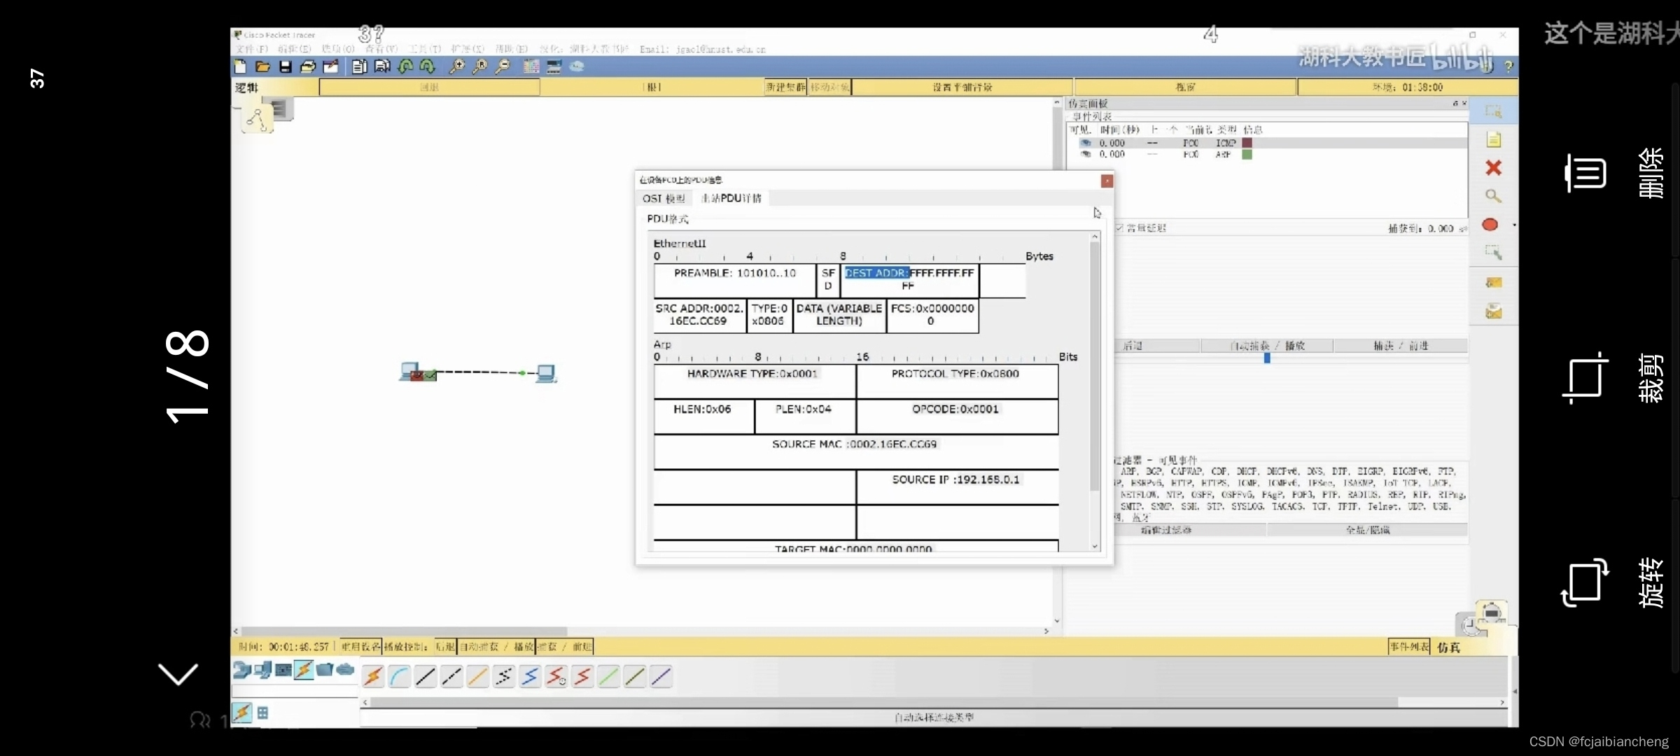Choose the Inspect magnifier tool
Viewport: 1680px width, 756px height.
(x=1493, y=196)
